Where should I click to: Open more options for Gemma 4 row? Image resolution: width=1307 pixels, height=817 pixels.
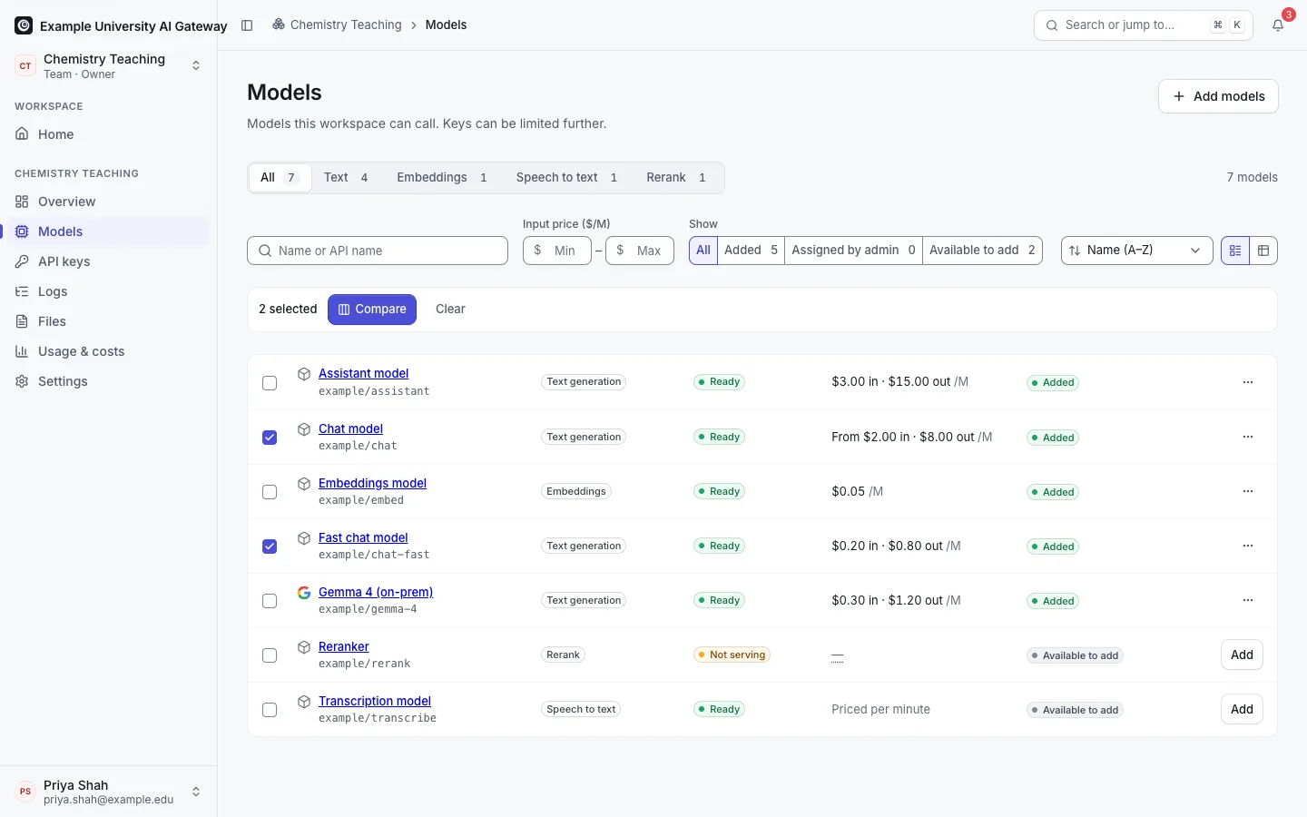click(x=1248, y=600)
